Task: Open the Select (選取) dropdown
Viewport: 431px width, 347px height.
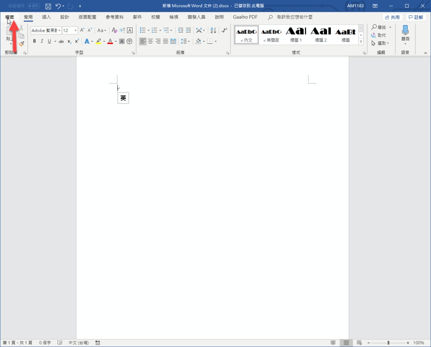Action: pos(380,43)
